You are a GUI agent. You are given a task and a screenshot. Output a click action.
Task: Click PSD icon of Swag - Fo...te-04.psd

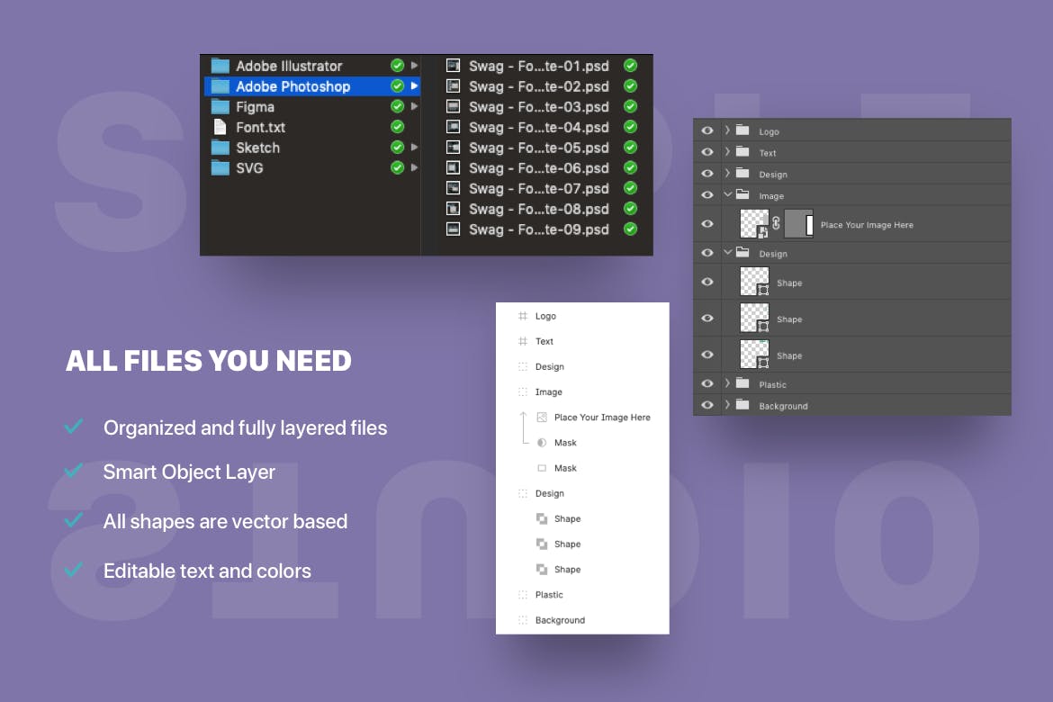tap(454, 127)
